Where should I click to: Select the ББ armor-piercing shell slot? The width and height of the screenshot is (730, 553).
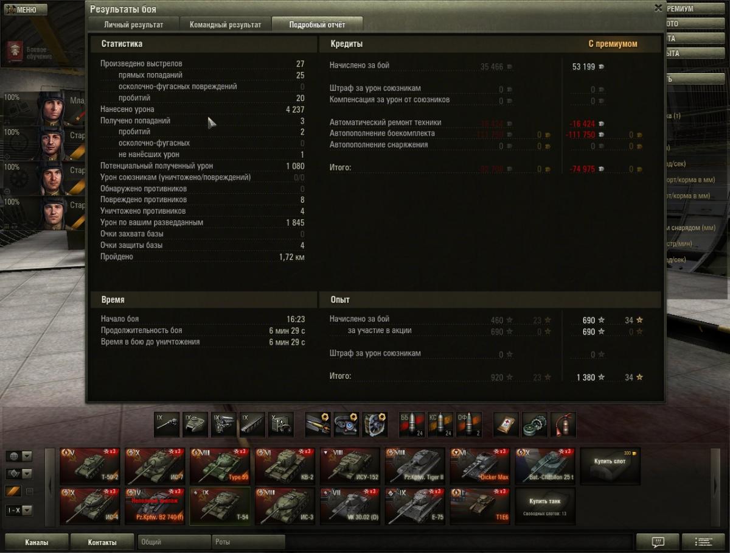411,424
